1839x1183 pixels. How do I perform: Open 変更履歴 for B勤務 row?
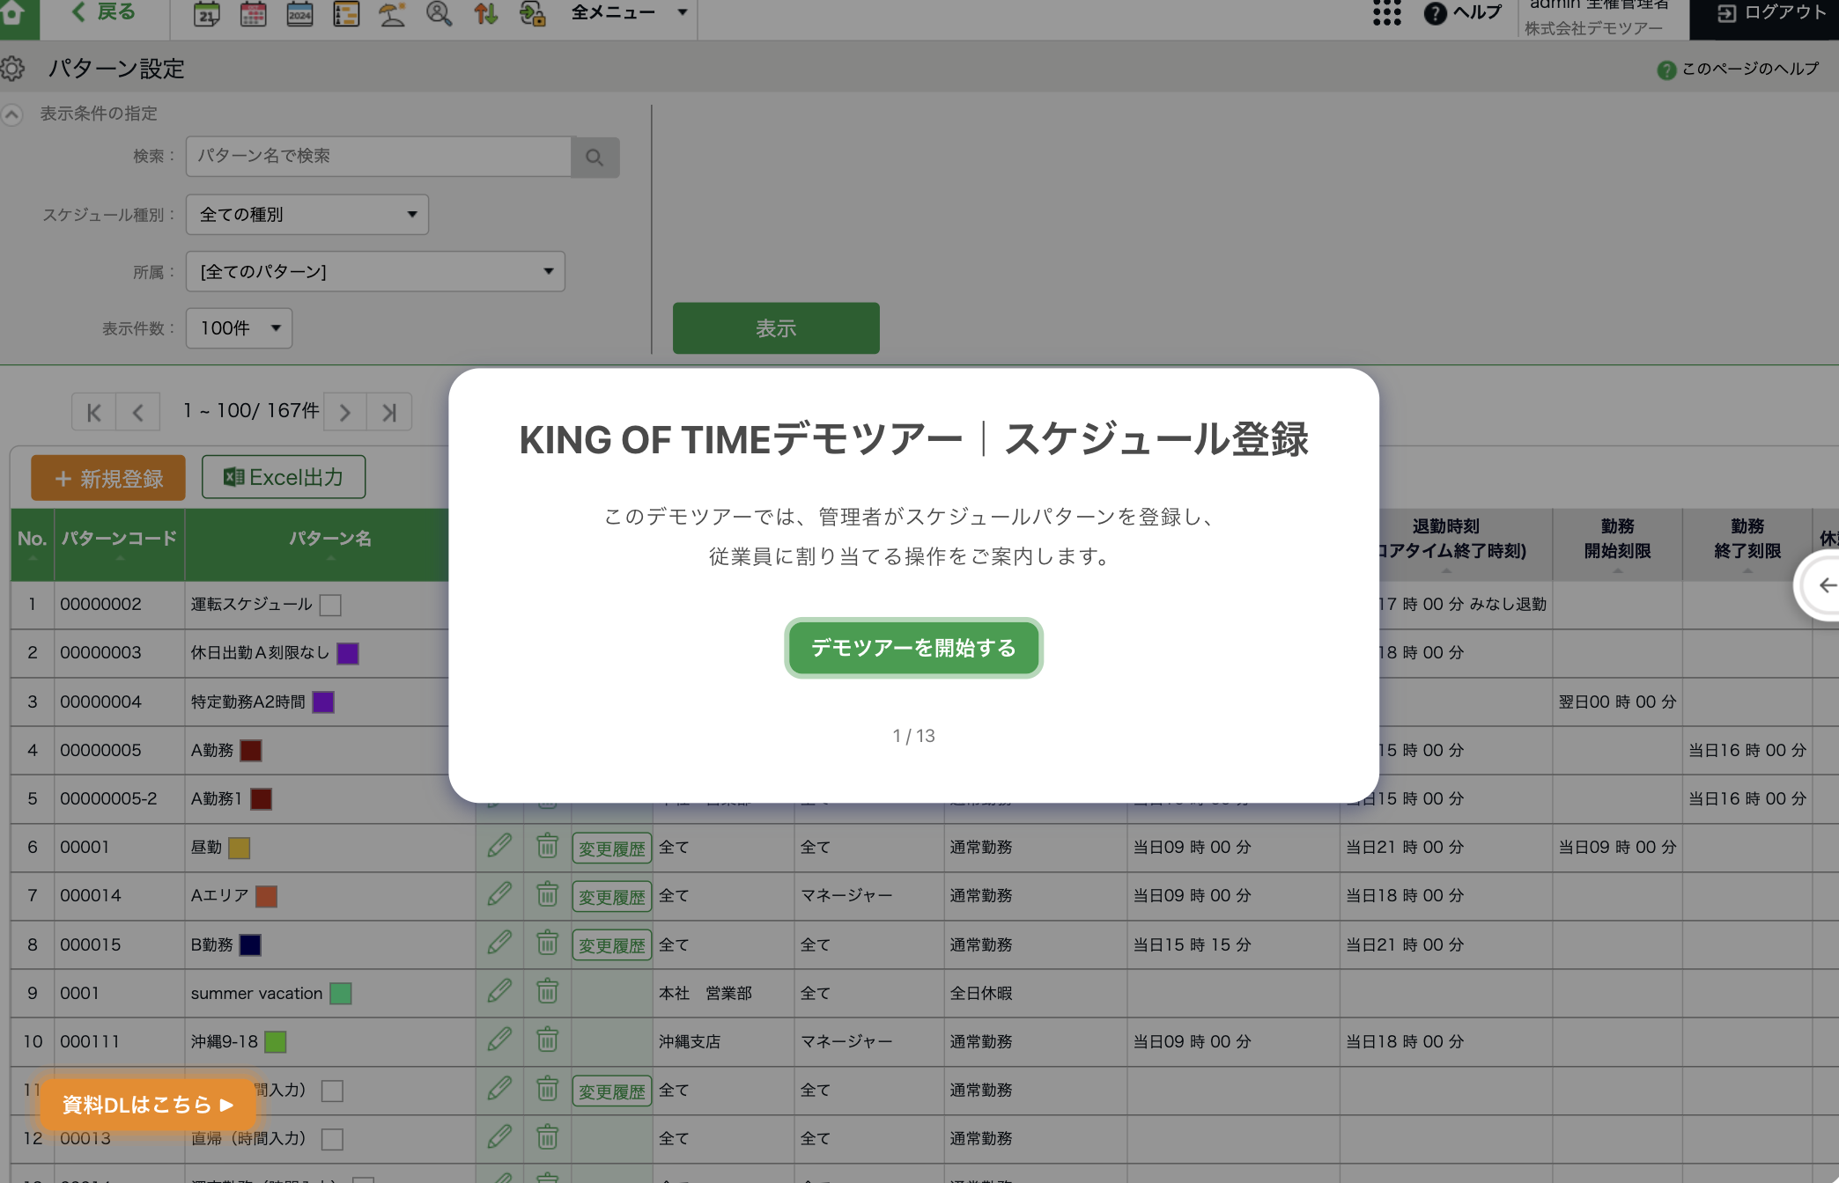pos(612,945)
